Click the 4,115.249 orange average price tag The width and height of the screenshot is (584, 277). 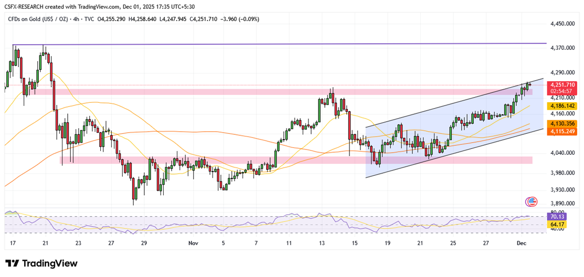coord(561,131)
